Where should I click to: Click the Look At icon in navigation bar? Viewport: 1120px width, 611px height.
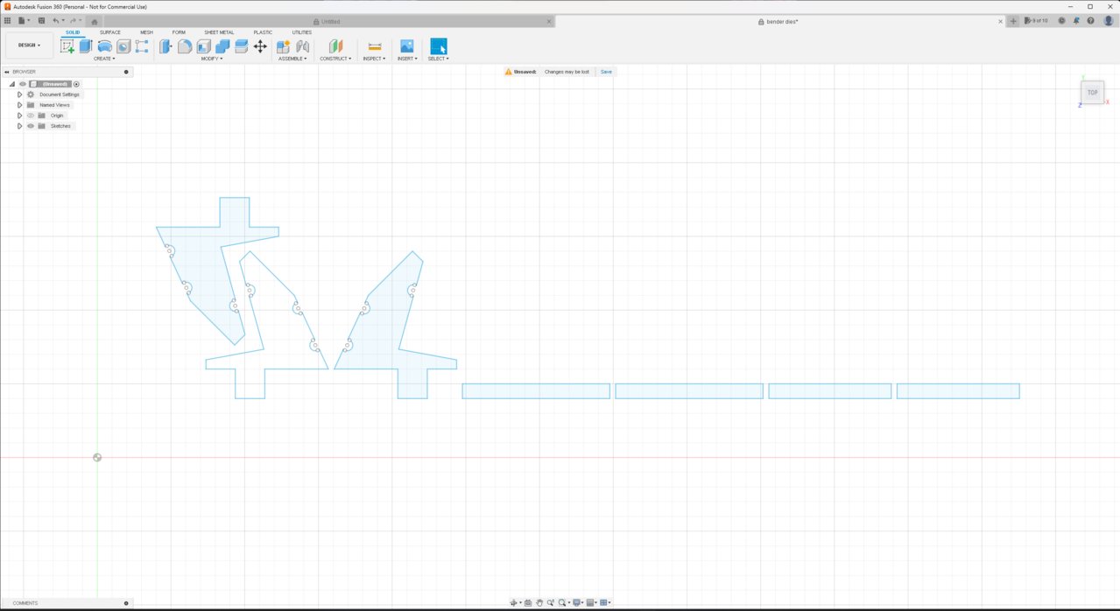pyautogui.click(x=528, y=602)
